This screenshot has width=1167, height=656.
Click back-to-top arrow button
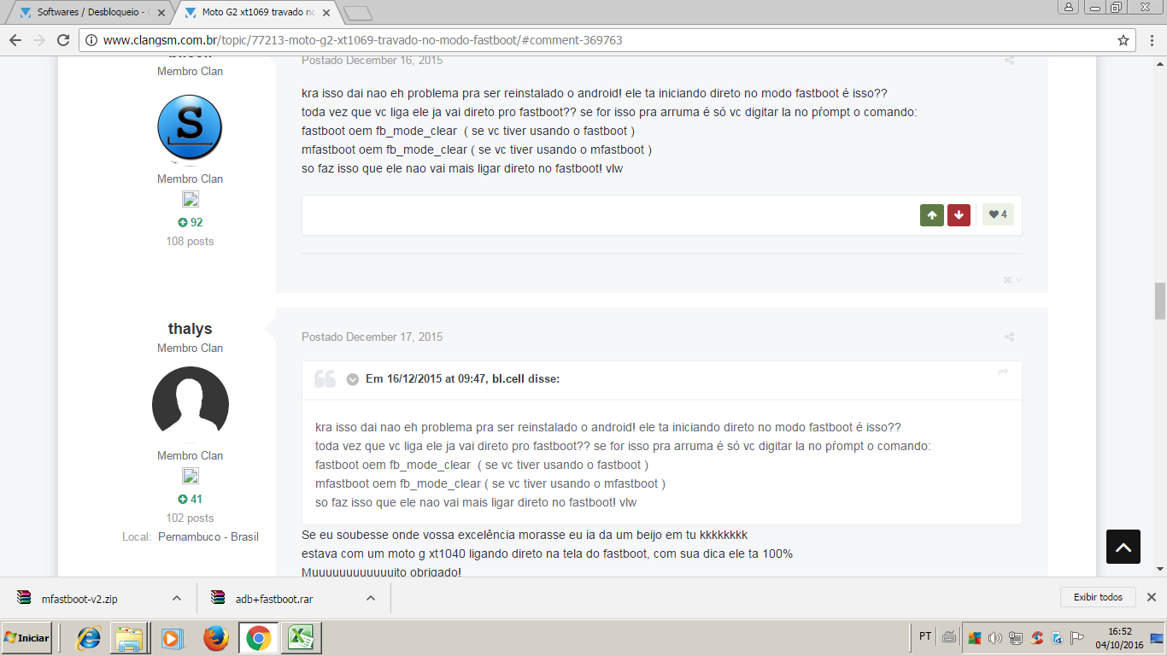(1123, 547)
